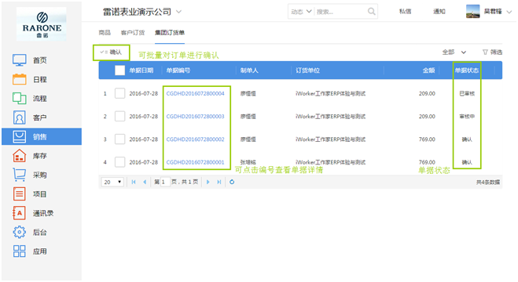Image resolution: width=518 pixels, height=282 pixels.
Task: Check the box for order CGDHD2016072800002
Action: coord(120,139)
